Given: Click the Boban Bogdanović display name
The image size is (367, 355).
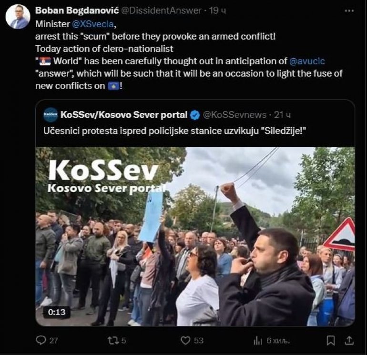Looking at the screenshot, I should click(x=77, y=10).
